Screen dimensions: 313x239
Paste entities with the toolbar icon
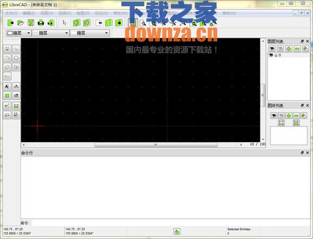pyautogui.click(x=119, y=23)
